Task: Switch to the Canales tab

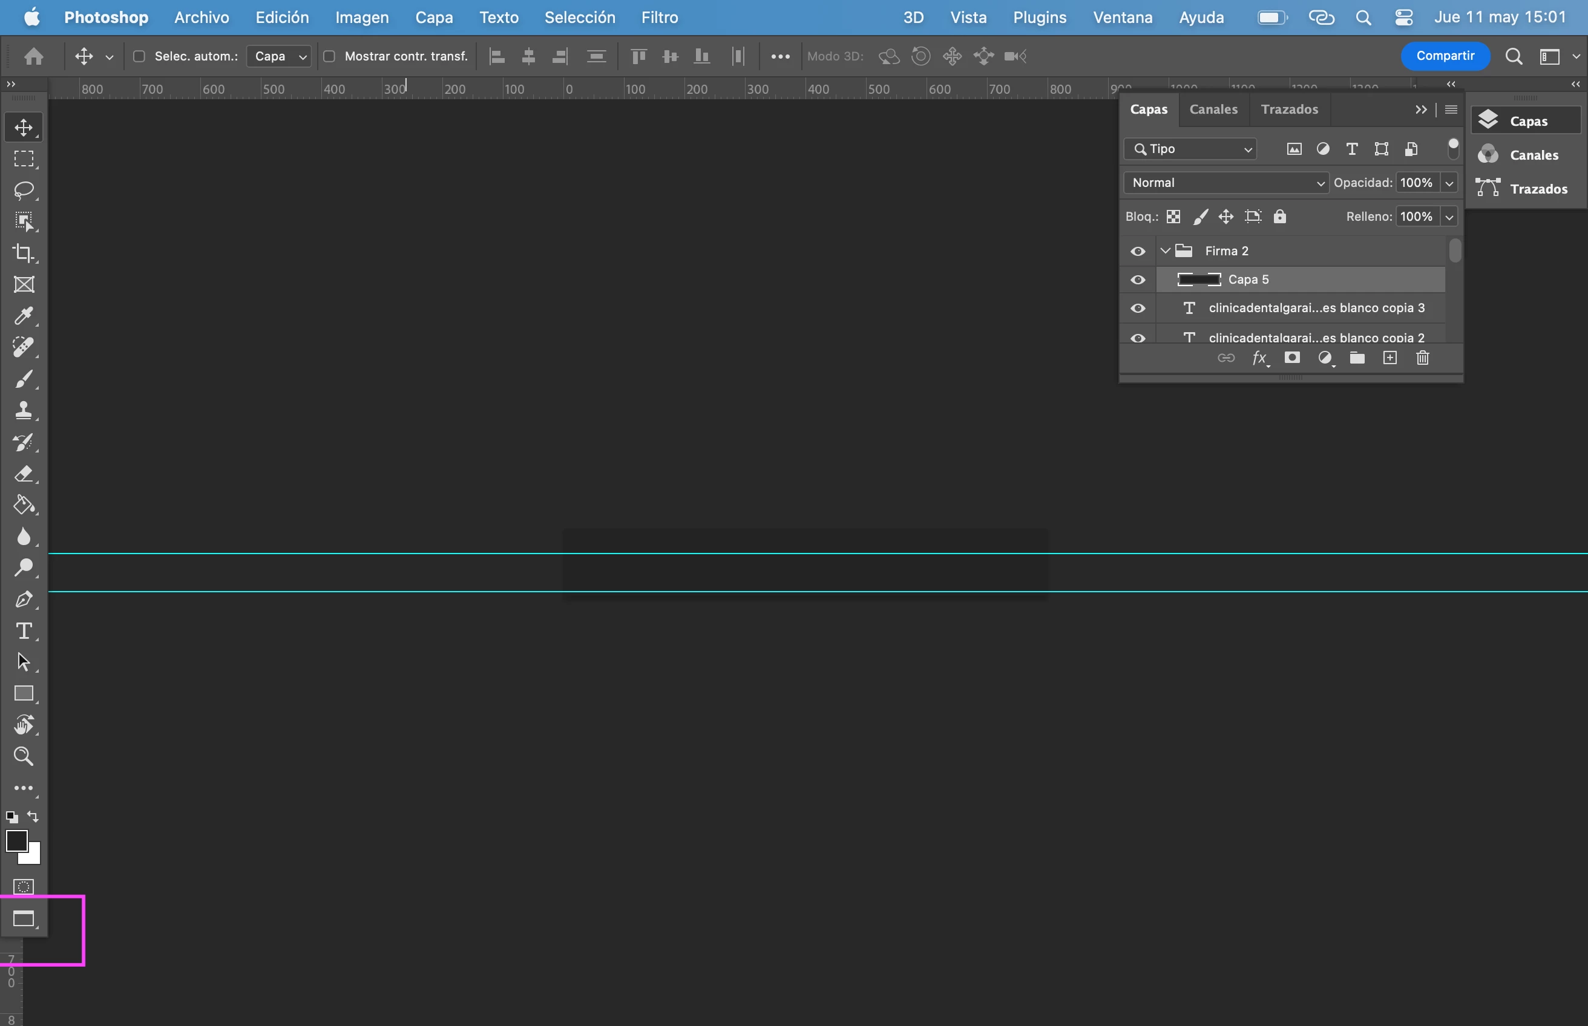Action: pyautogui.click(x=1213, y=109)
